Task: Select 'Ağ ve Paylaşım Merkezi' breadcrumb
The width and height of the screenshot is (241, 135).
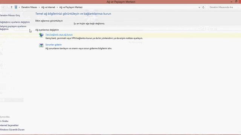Action: tap(71, 7)
